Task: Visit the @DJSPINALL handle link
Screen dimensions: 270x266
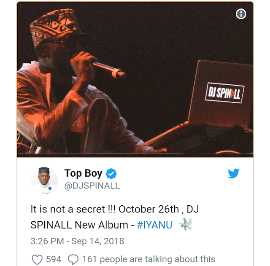Action: click(x=92, y=186)
